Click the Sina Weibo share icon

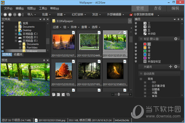click(x=131, y=14)
